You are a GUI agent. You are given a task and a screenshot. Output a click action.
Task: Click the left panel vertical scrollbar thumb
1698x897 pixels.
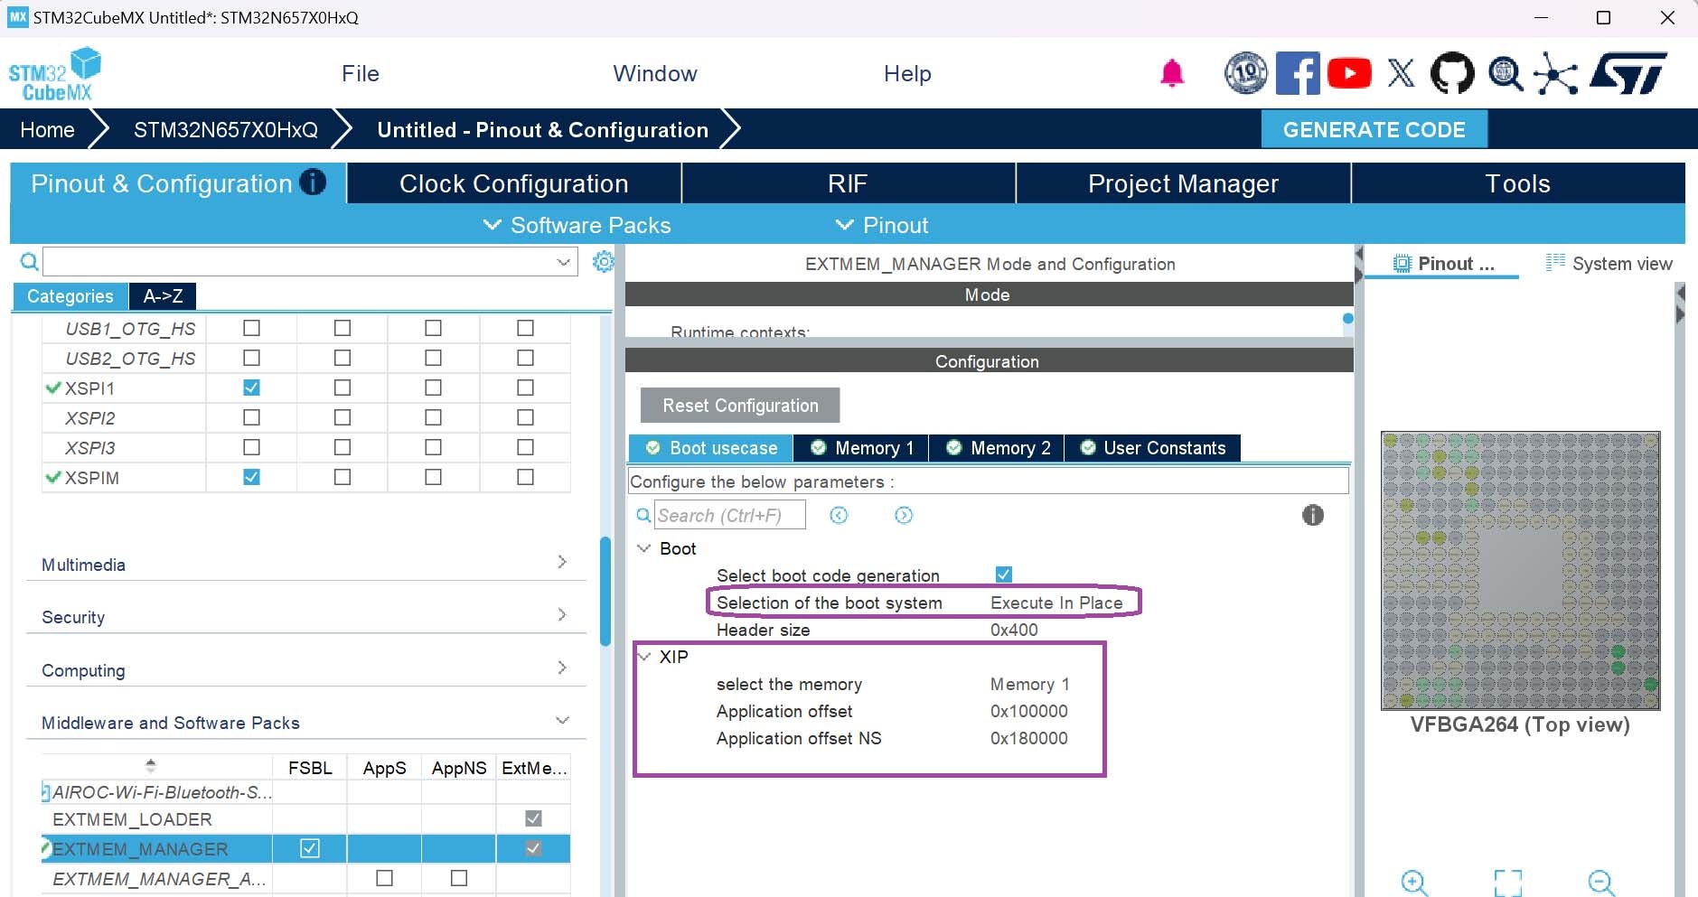[605, 592]
